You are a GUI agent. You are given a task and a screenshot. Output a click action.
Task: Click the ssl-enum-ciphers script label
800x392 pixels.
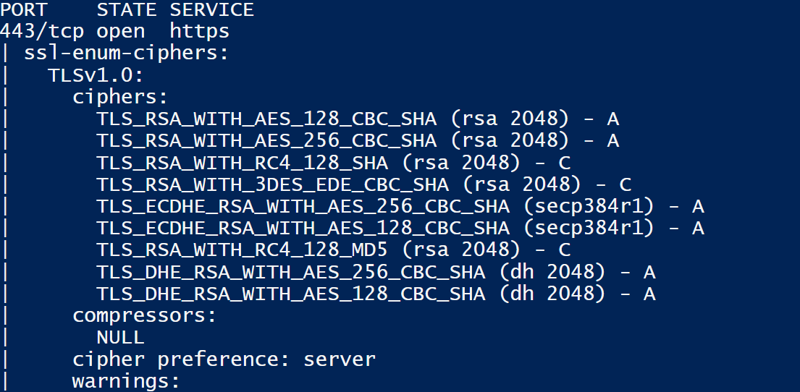127,54
